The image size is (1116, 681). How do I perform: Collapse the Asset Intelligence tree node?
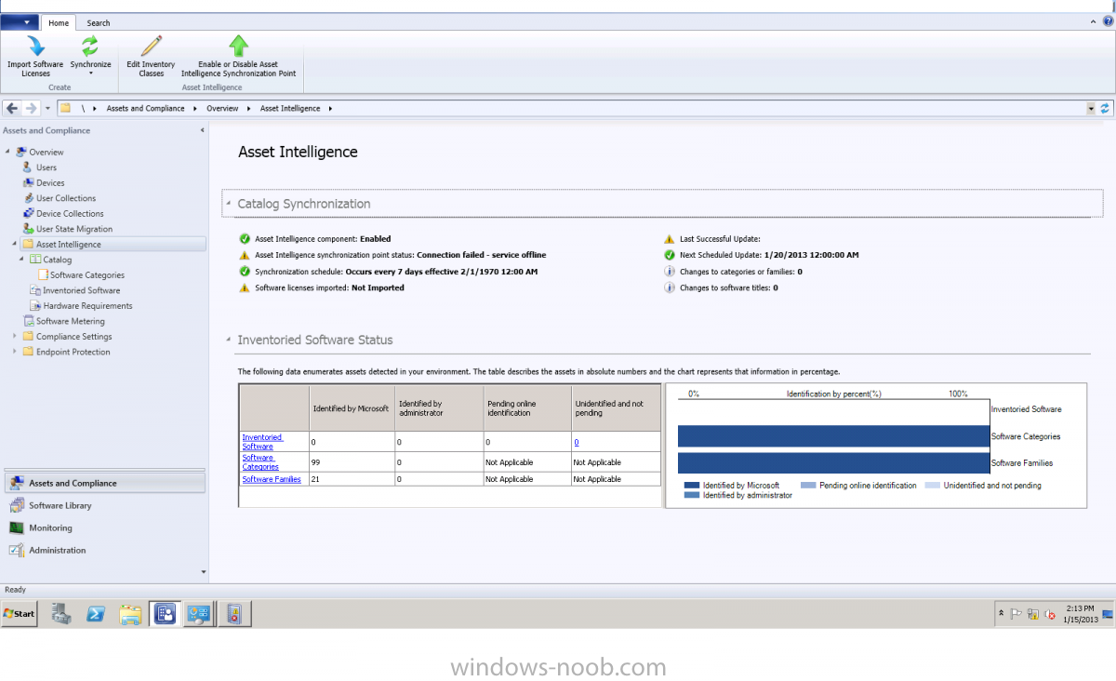coord(15,244)
